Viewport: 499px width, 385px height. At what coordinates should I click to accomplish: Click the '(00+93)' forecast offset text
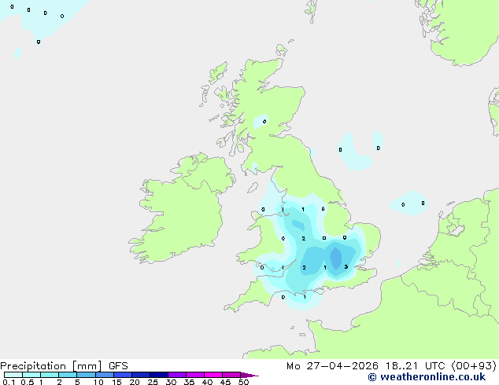(x=474, y=366)
